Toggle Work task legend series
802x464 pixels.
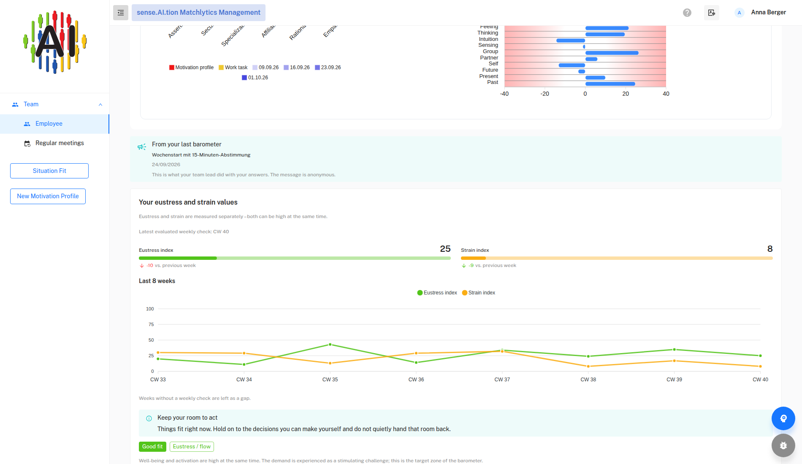pos(233,67)
